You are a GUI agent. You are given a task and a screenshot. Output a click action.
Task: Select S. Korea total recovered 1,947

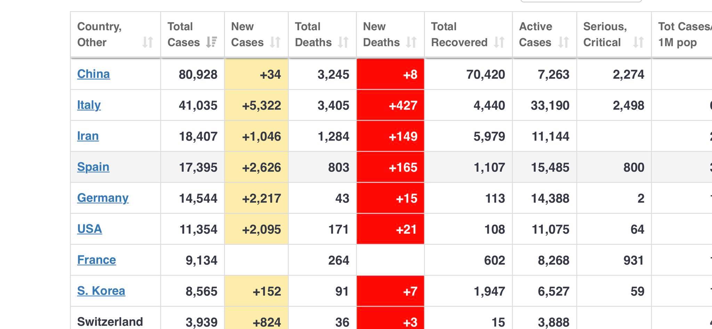(x=489, y=291)
